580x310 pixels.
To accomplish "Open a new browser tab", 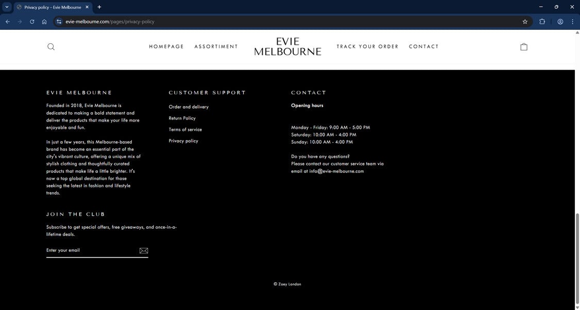I will tap(99, 7).
